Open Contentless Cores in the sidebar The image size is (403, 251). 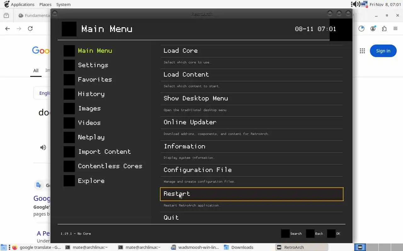coord(110,166)
